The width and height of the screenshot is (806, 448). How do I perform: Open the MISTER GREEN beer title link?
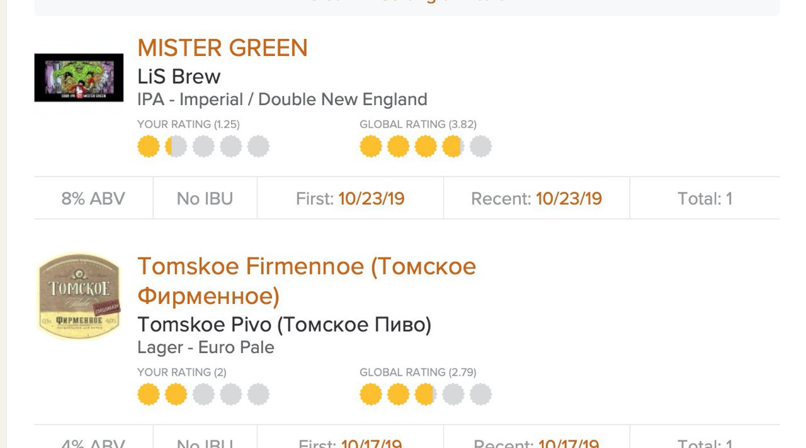[x=222, y=48]
